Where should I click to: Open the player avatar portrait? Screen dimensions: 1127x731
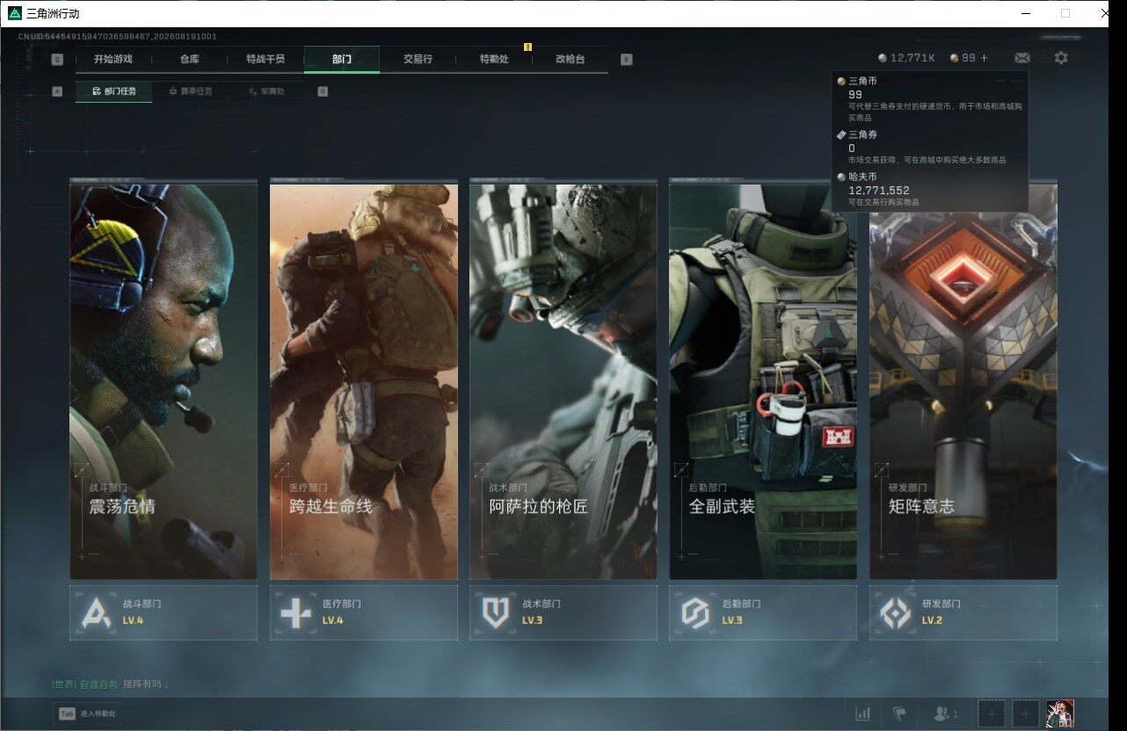[x=1060, y=714]
